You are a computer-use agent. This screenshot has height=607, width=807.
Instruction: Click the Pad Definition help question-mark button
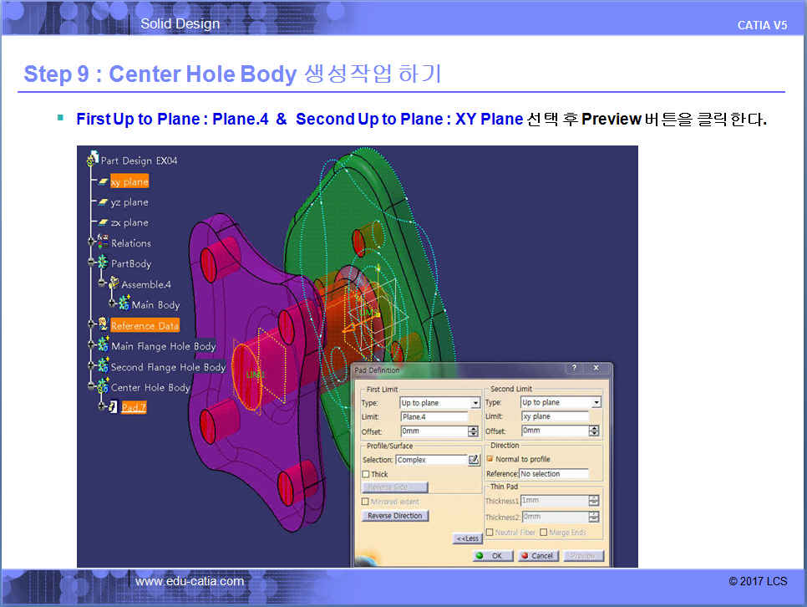click(574, 369)
